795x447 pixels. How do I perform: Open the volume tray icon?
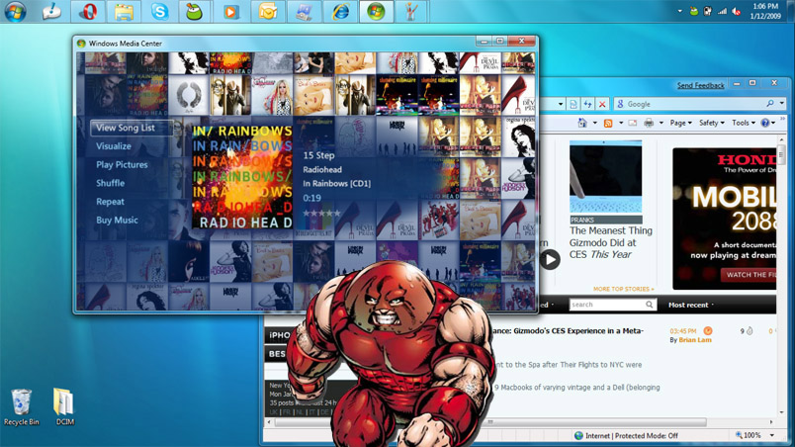tap(736, 11)
